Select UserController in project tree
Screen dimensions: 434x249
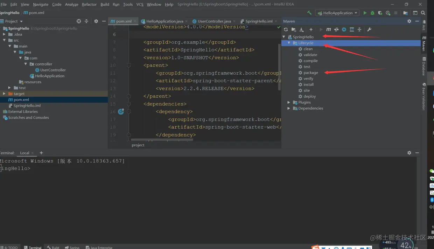coord(53,70)
